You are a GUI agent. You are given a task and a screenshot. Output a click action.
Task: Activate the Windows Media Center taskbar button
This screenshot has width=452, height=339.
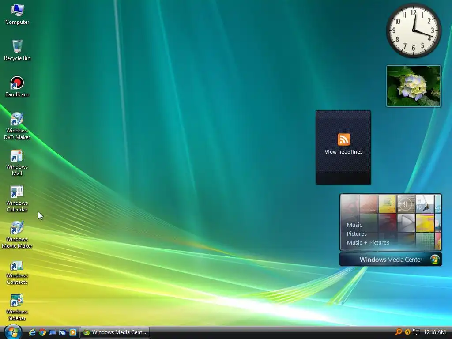[x=115, y=332]
